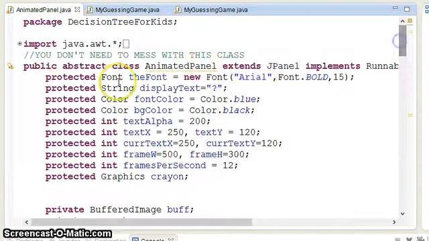Screen dimensions: 429x241
Task: Open the MyGuessingGame.java tab beside AnimatedPanel.java
Action: click(127, 10)
